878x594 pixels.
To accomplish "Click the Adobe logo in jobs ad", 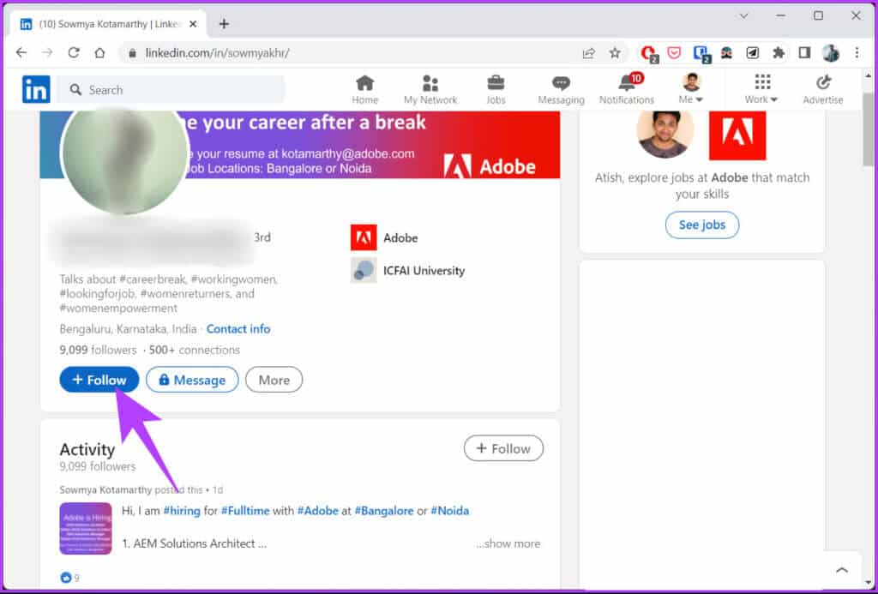I will click(x=737, y=135).
